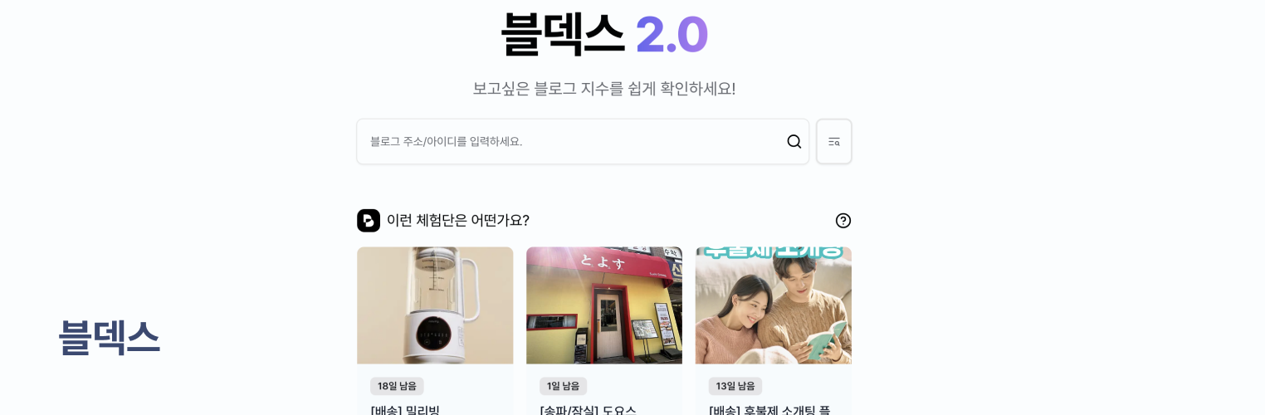The height and width of the screenshot is (415, 1265).
Task: Open the advanced blog search filter button
Action: tap(834, 141)
